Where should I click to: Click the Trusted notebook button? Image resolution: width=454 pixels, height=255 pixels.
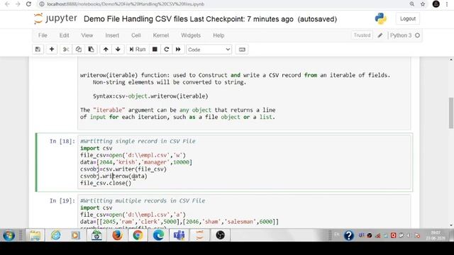362,35
